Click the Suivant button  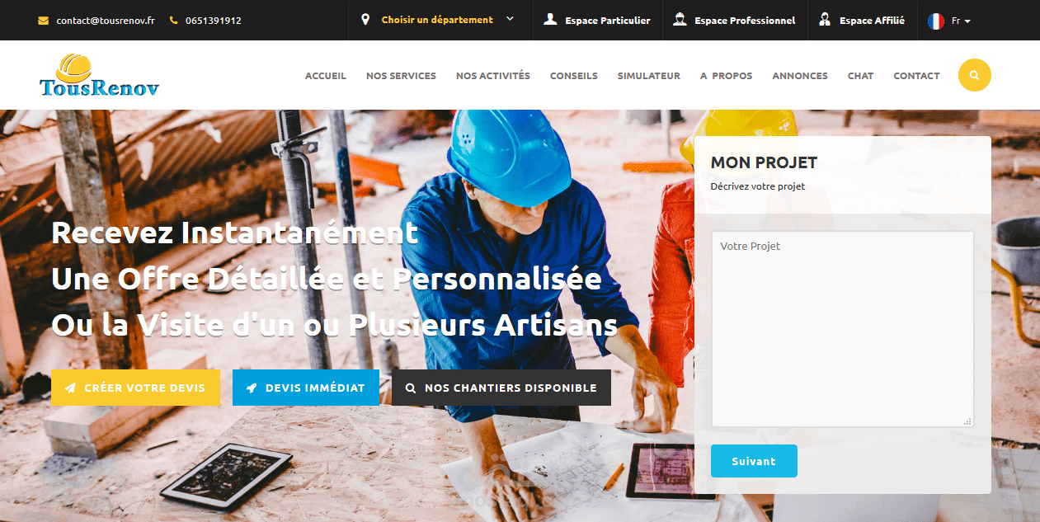pyautogui.click(x=754, y=461)
